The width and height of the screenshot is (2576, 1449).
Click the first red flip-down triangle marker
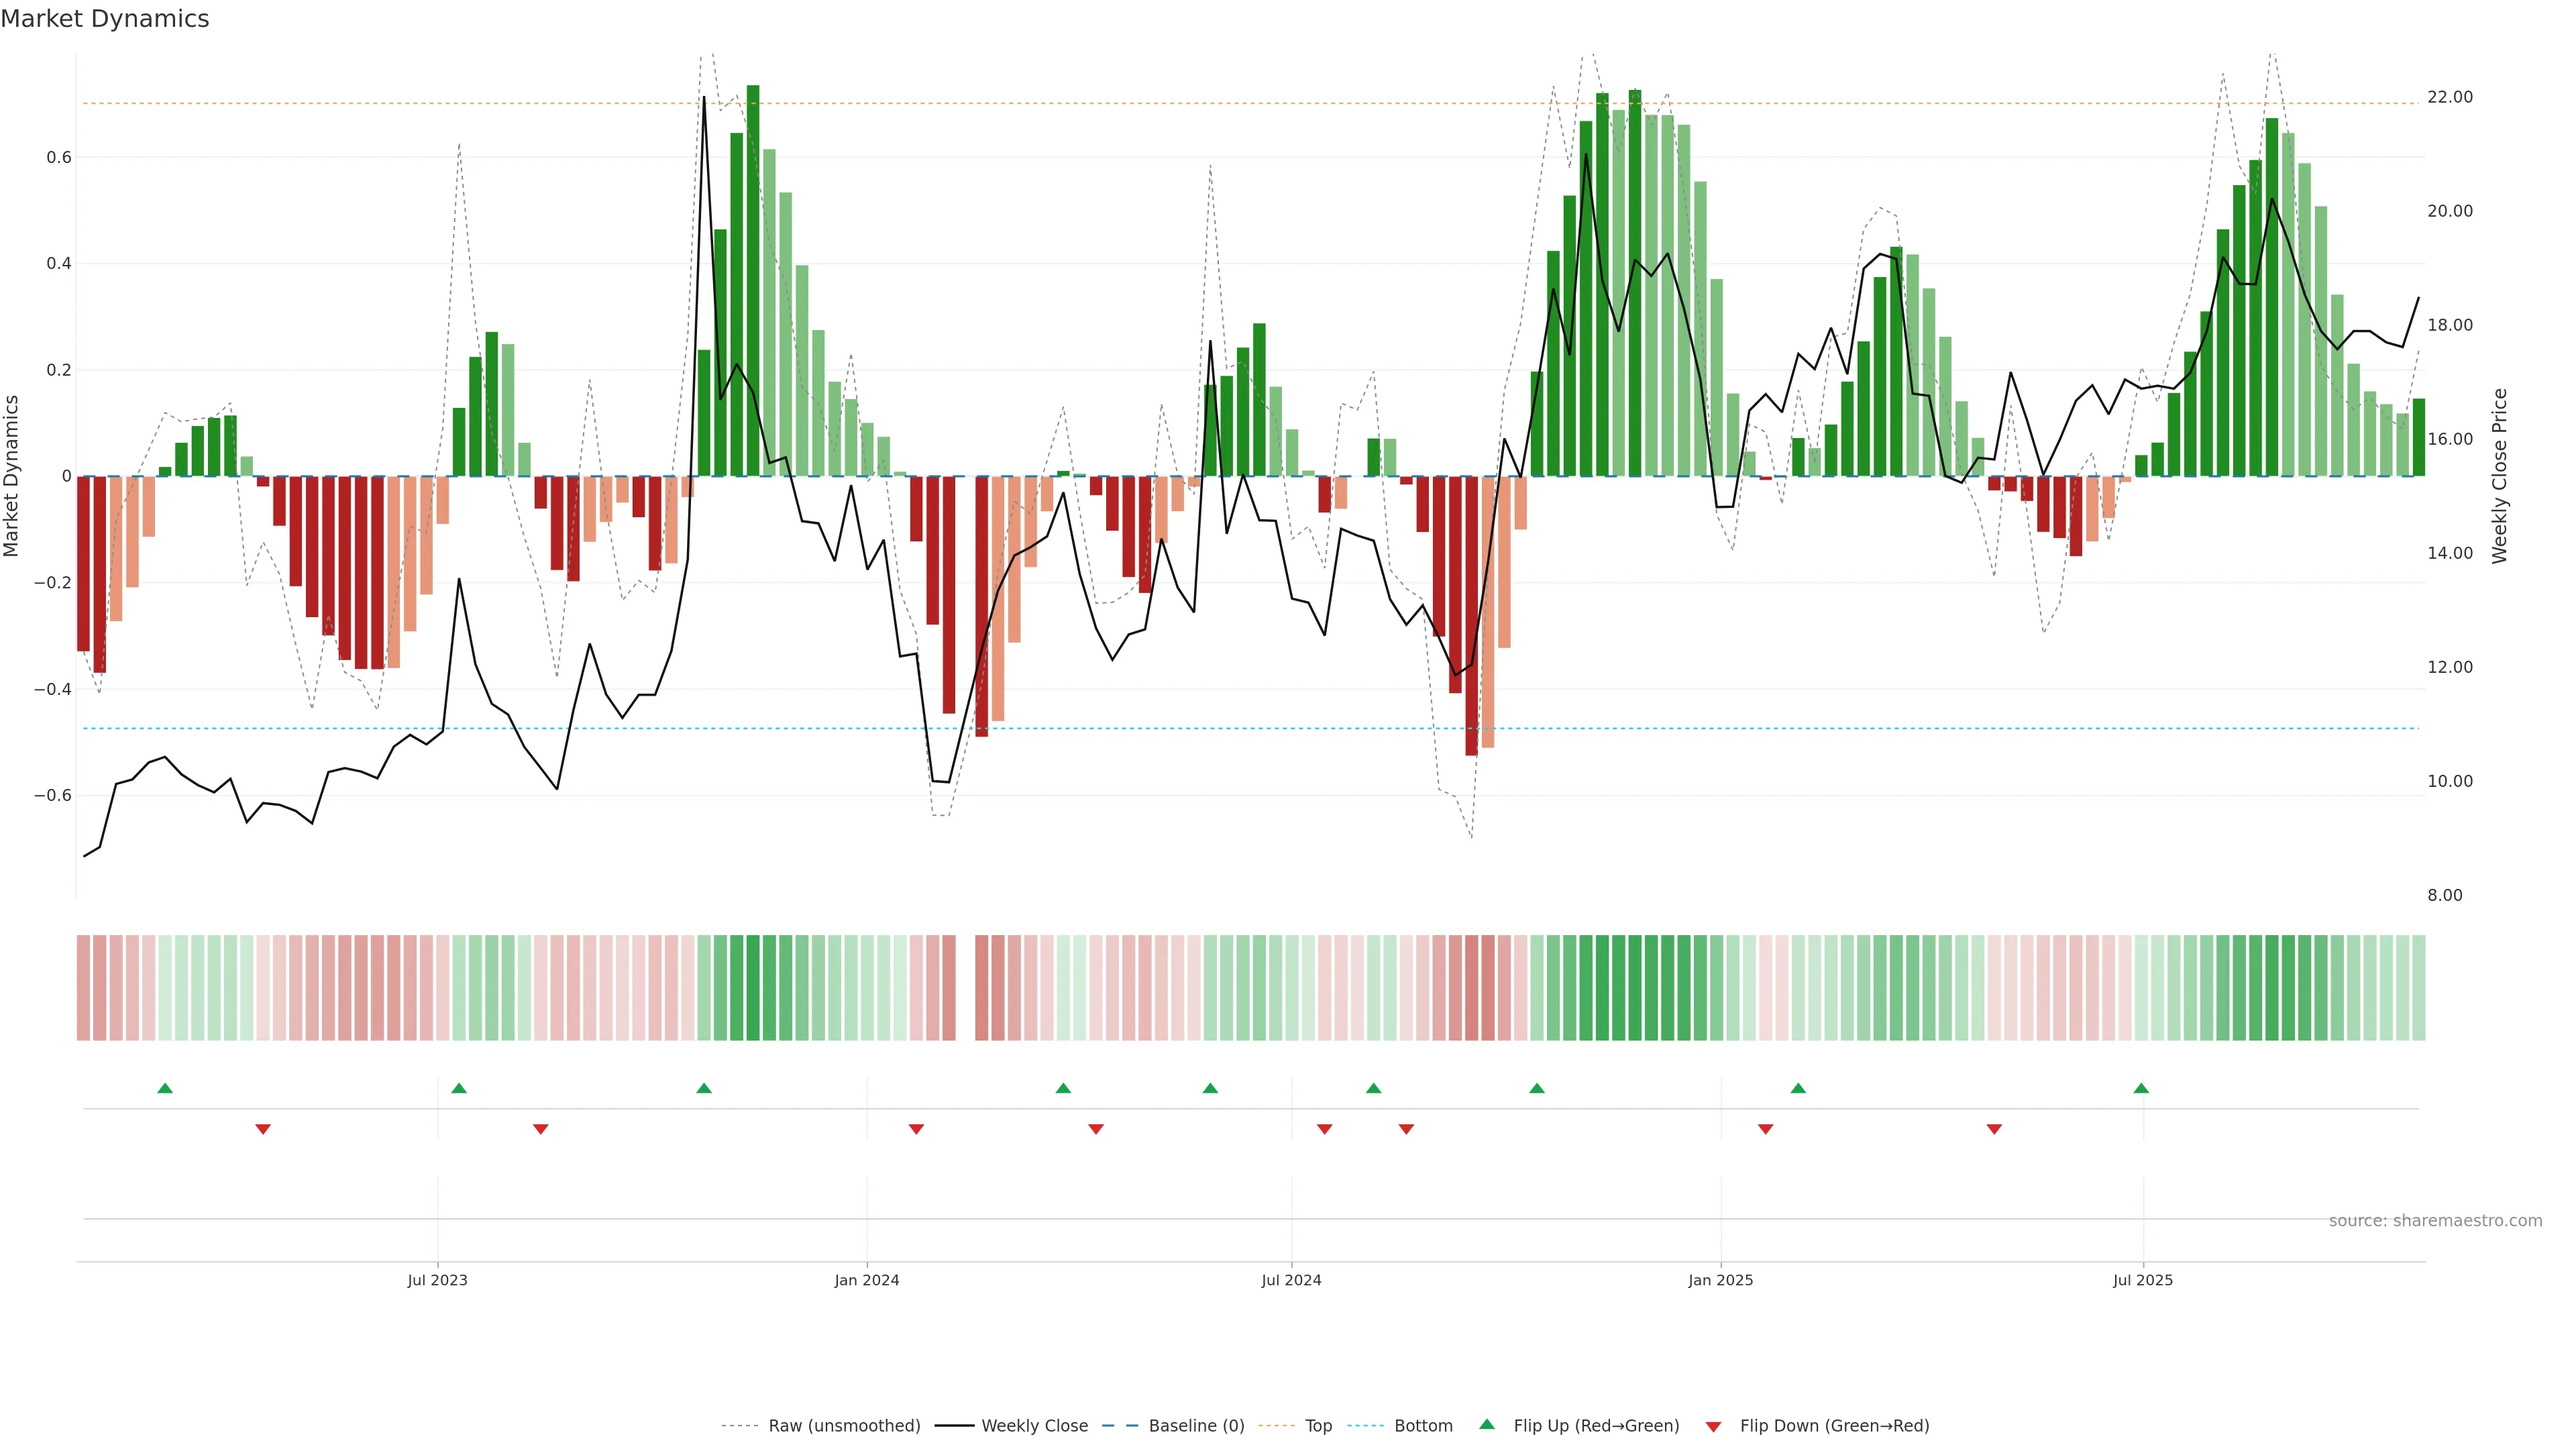(263, 1129)
